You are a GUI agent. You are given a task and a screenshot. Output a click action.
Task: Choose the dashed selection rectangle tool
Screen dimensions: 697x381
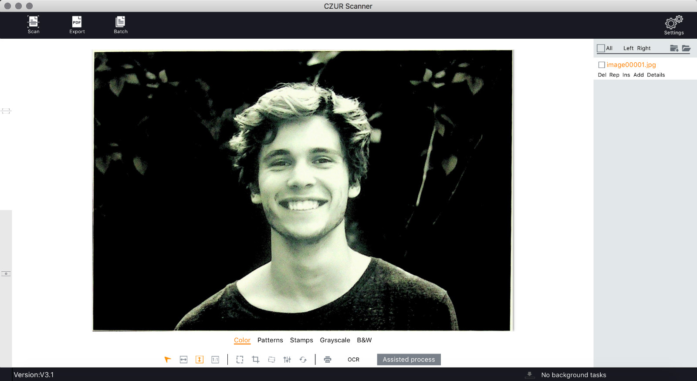(240, 359)
